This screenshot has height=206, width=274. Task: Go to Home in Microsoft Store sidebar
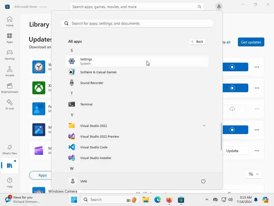click(10, 21)
